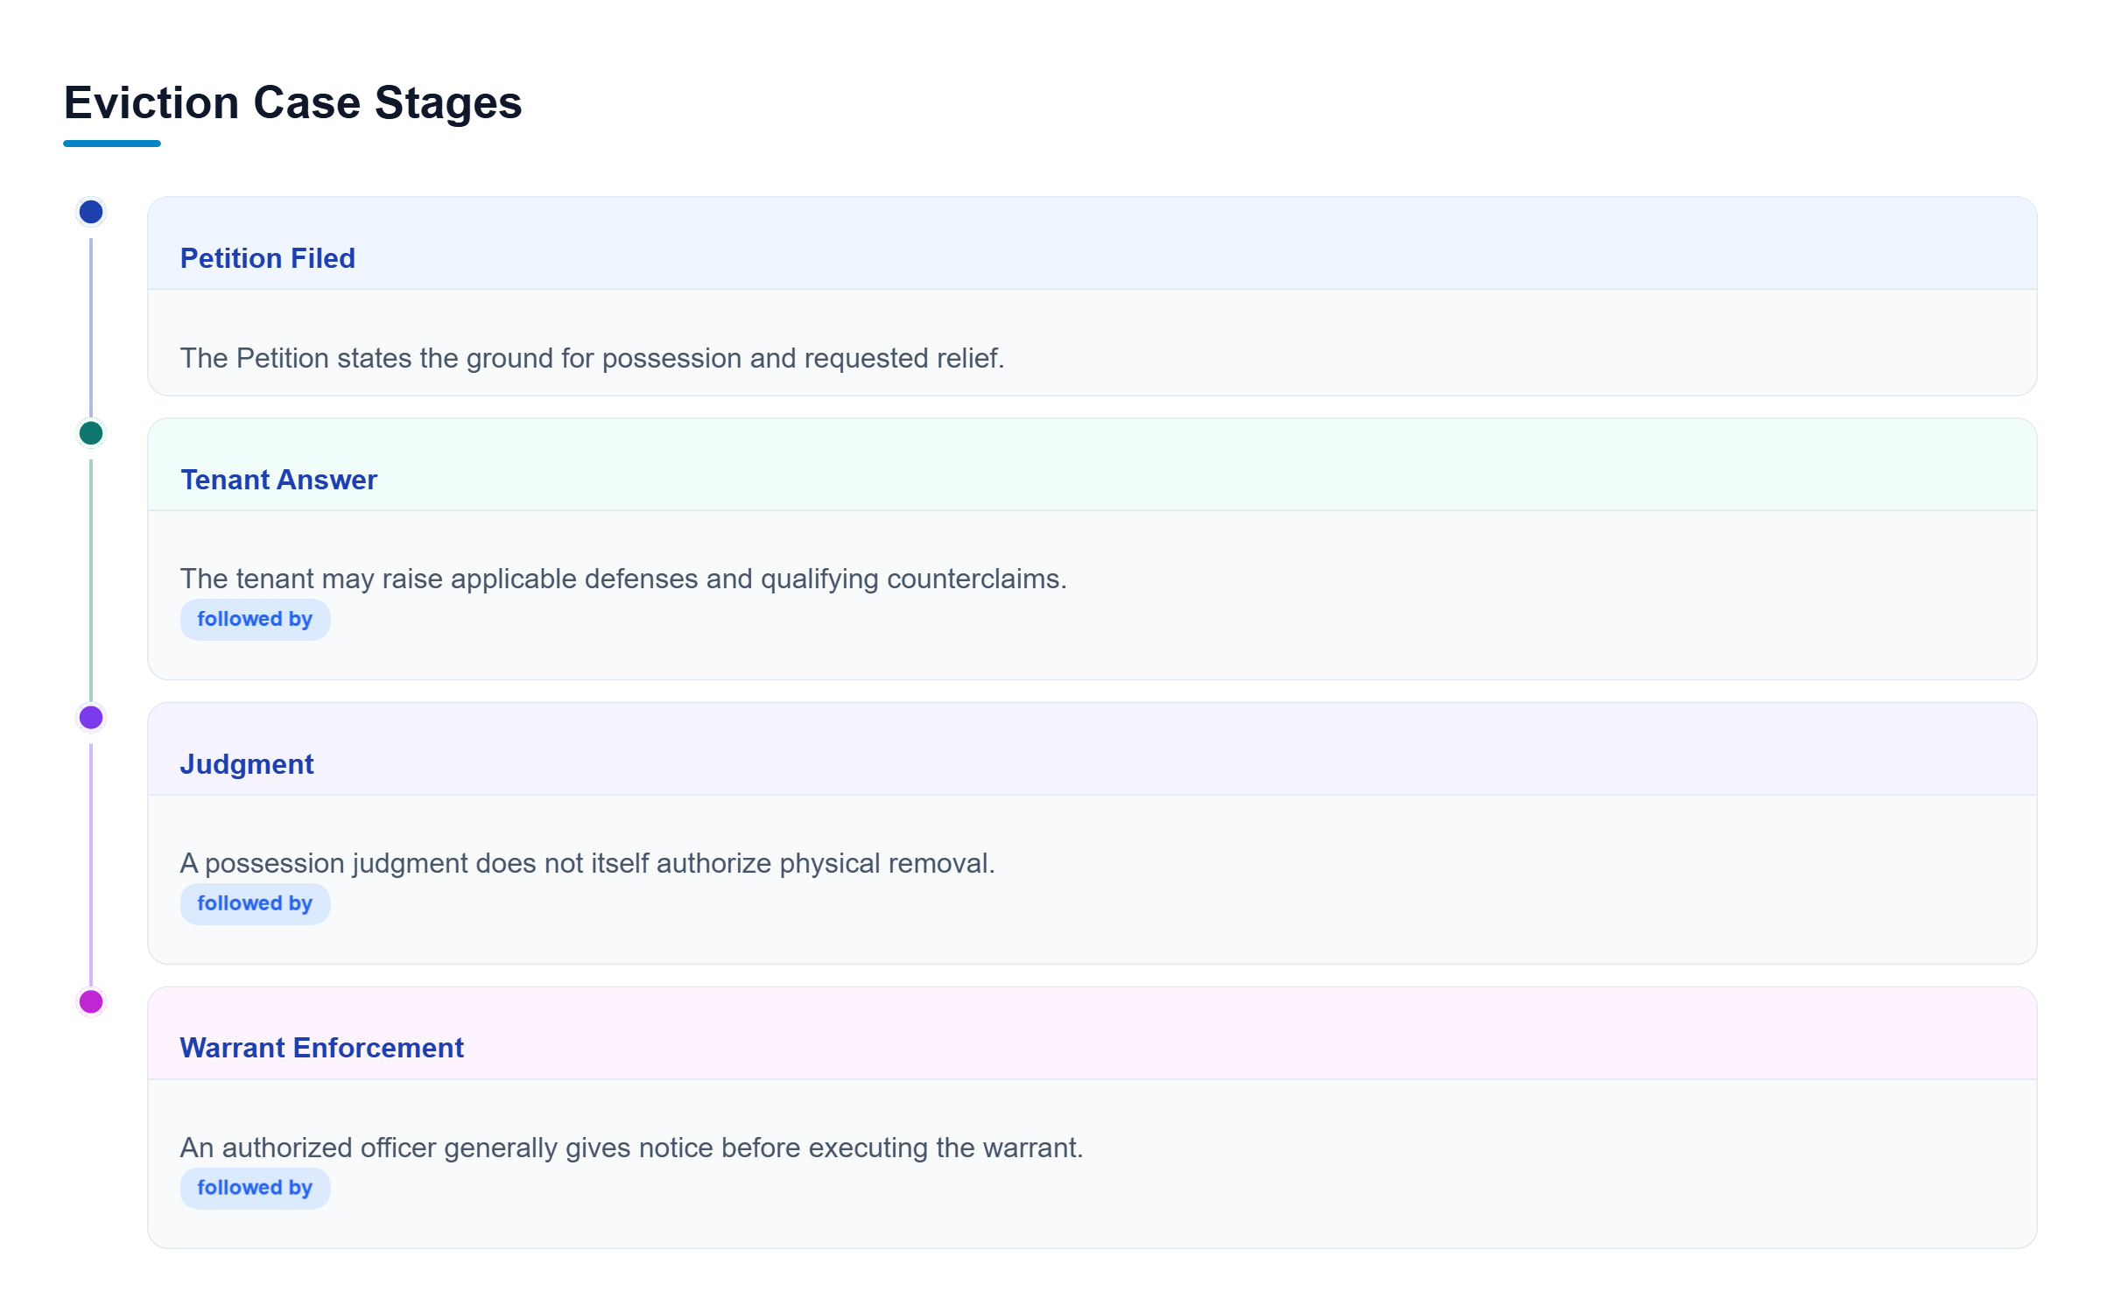Click 'followed by' badge under Warrant Enforcement
2101x1313 pixels.
[255, 1188]
